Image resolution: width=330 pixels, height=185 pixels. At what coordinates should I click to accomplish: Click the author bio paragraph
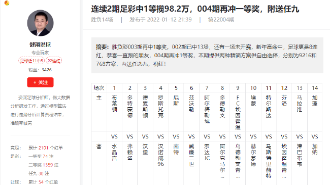pos(40,110)
